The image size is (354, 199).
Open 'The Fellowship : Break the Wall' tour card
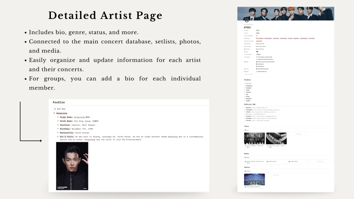point(254,140)
